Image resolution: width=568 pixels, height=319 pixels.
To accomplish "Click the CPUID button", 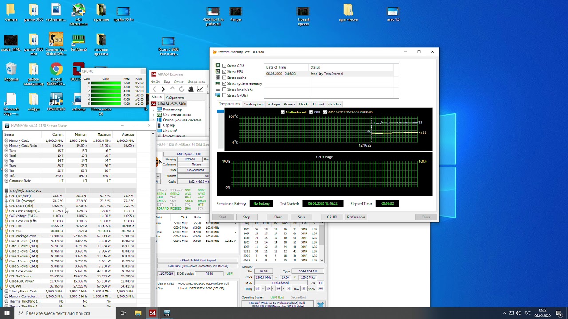I will click(x=332, y=217).
